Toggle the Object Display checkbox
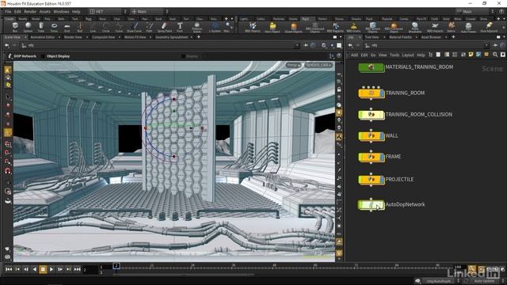Viewport: 507px width, 285px height. [43, 56]
